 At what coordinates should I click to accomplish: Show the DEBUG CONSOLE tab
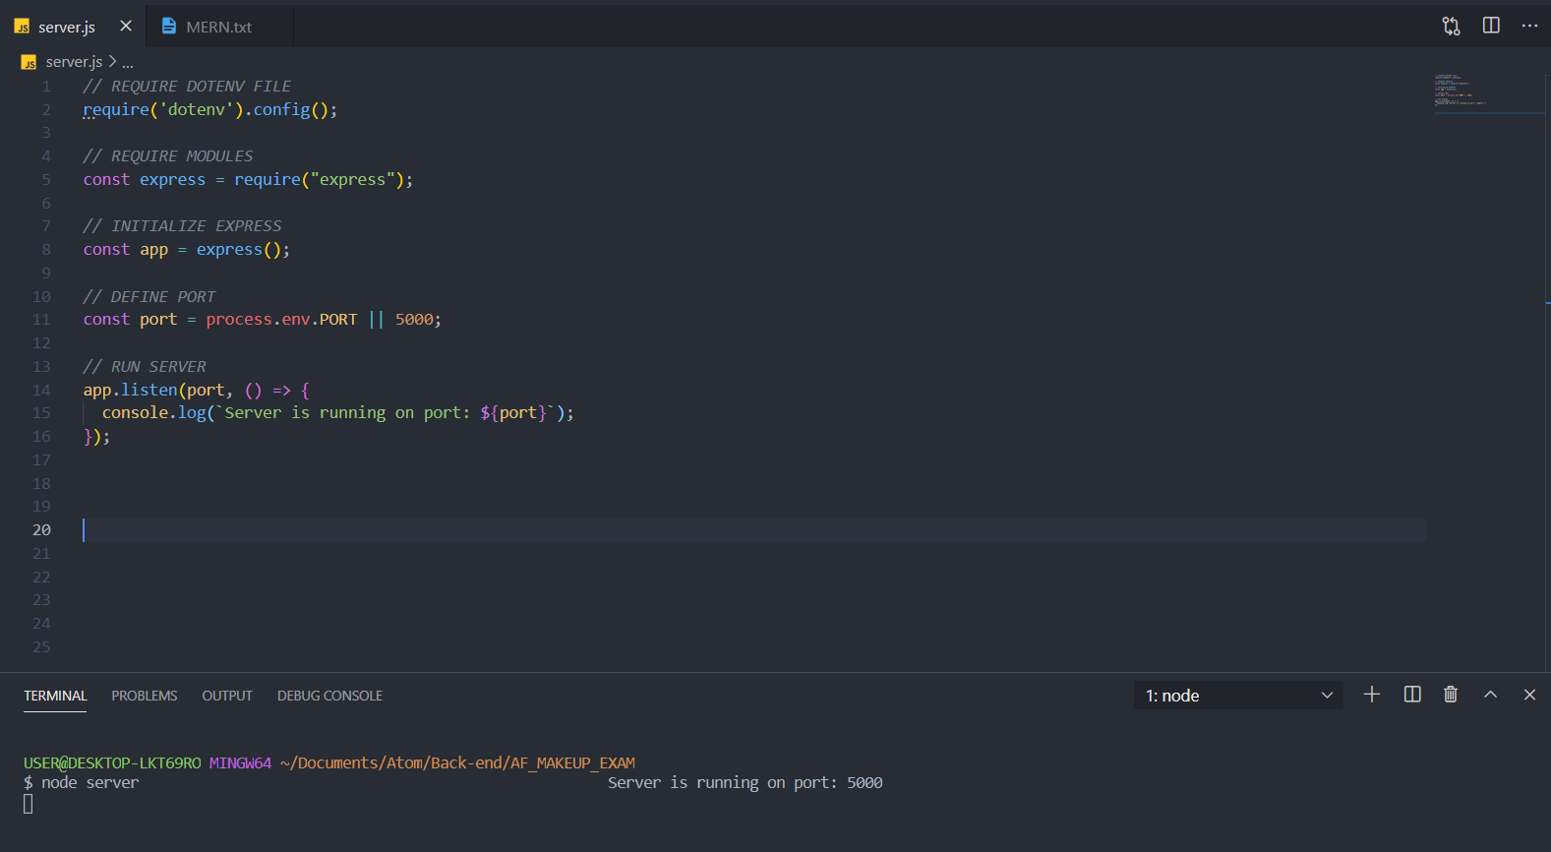pos(329,696)
